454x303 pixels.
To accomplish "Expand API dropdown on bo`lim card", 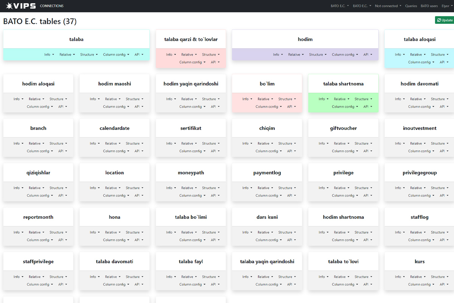I will pos(291,107).
